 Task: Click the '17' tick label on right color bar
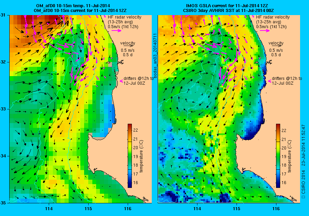click(x=284, y=174)
